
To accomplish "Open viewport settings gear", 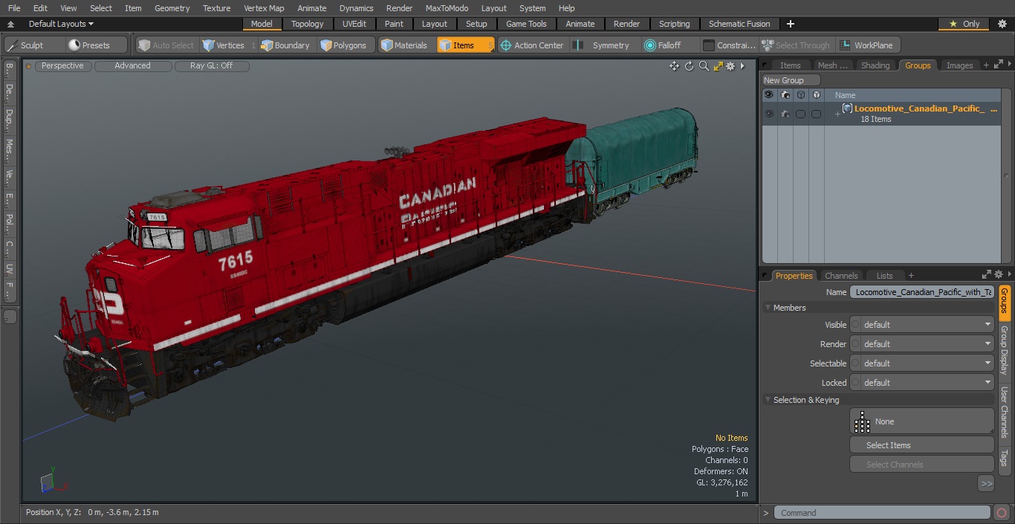I will pyautogui.click(x=730, y=66).
